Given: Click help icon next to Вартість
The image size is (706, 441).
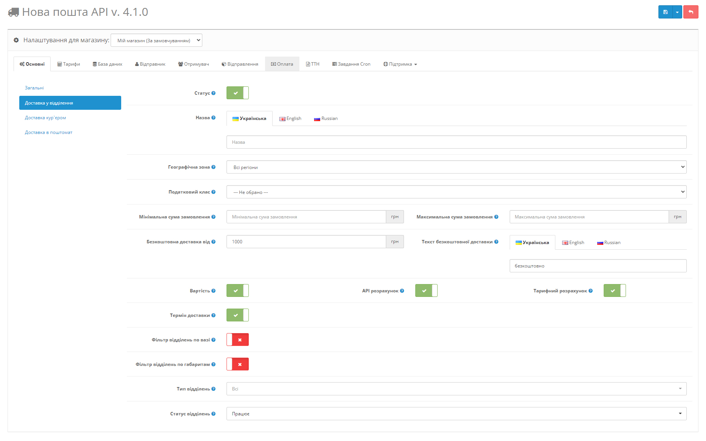Looking at the screenshot, I should pyautogui.click(x=213, y=291).
